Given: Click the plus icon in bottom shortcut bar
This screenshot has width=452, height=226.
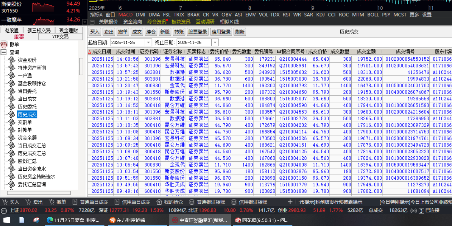Looking at the screenshot, I should pyautogui.click(x=290, y=202).
